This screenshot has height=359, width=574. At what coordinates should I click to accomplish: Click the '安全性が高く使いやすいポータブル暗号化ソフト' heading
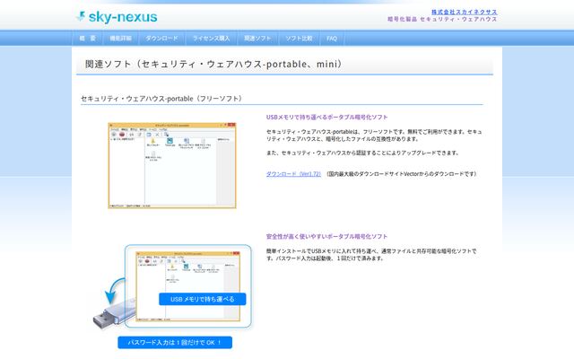326,237
